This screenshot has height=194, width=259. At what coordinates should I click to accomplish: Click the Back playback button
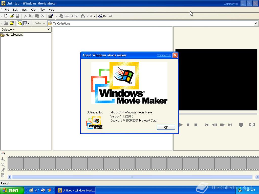pos(206,125)
